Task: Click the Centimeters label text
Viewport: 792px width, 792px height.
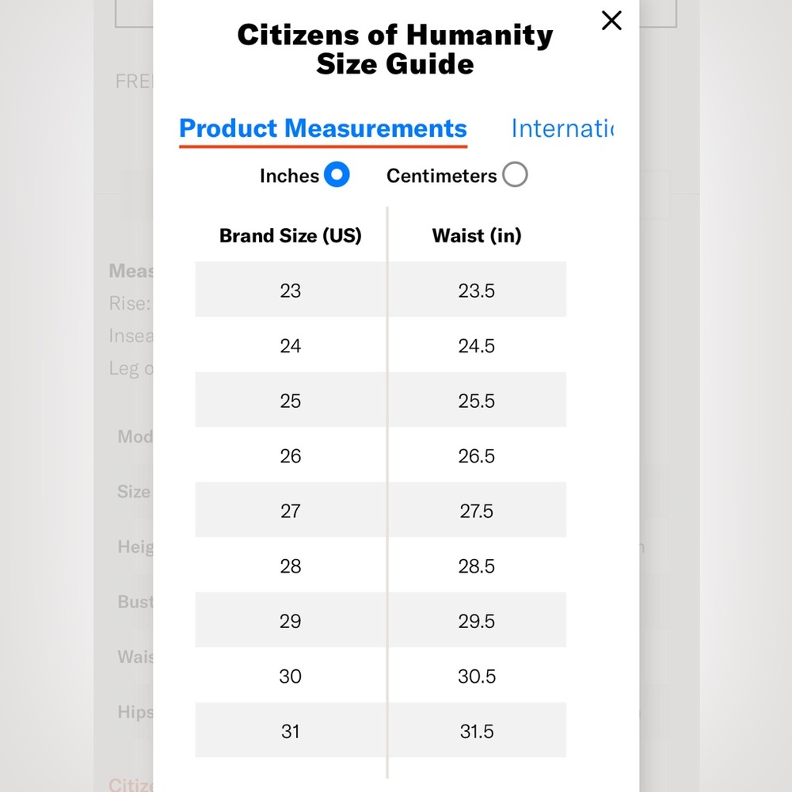Action: [x=441, y=176]
